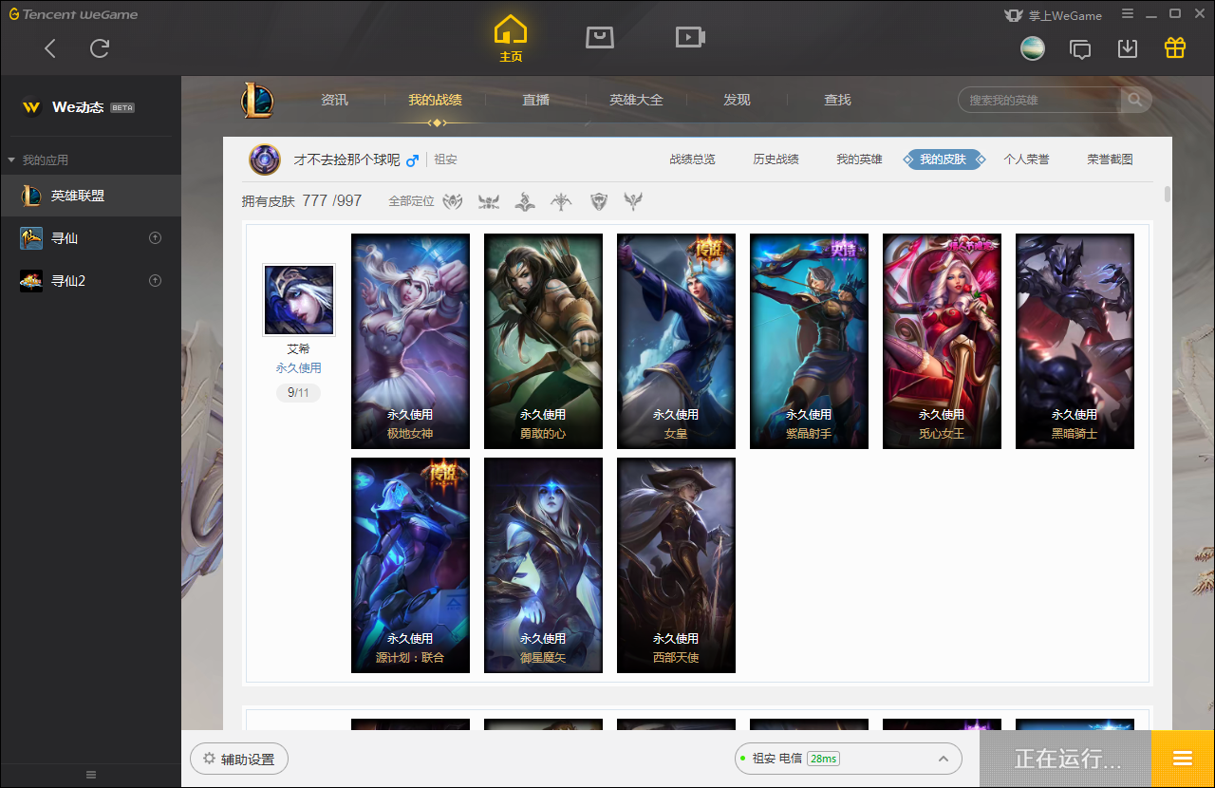This screenshot has height=788, width=1215.
Task: Open the 御星魔矢 skin card
Action: coord(543,565)
